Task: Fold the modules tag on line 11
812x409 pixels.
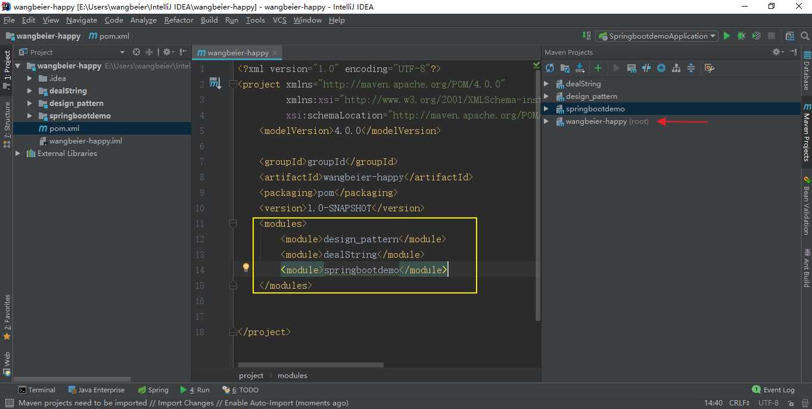Action: (x=233, y=224)
